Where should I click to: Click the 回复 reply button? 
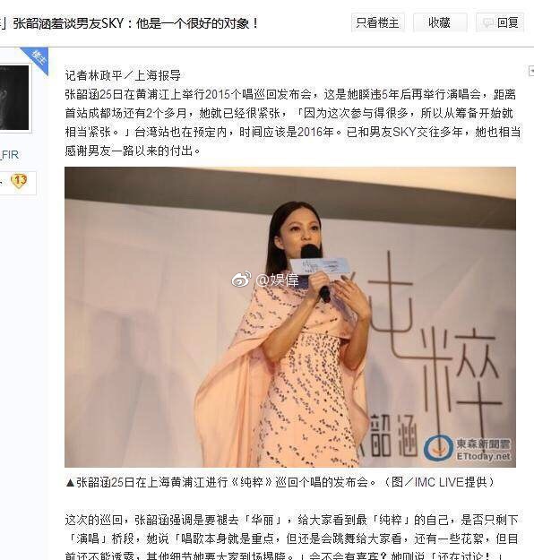(x=500, y=23)
